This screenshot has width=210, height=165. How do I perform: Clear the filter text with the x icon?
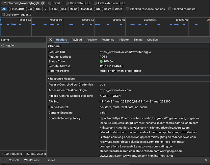click(42, 3)
